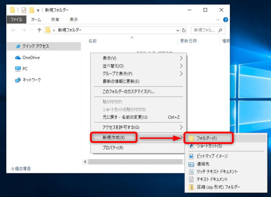This screenshot has height=197, width=271.
Task: Expand submenu arrow beside アクセスを許可する(G)
Action: click(x=181, y=127)
